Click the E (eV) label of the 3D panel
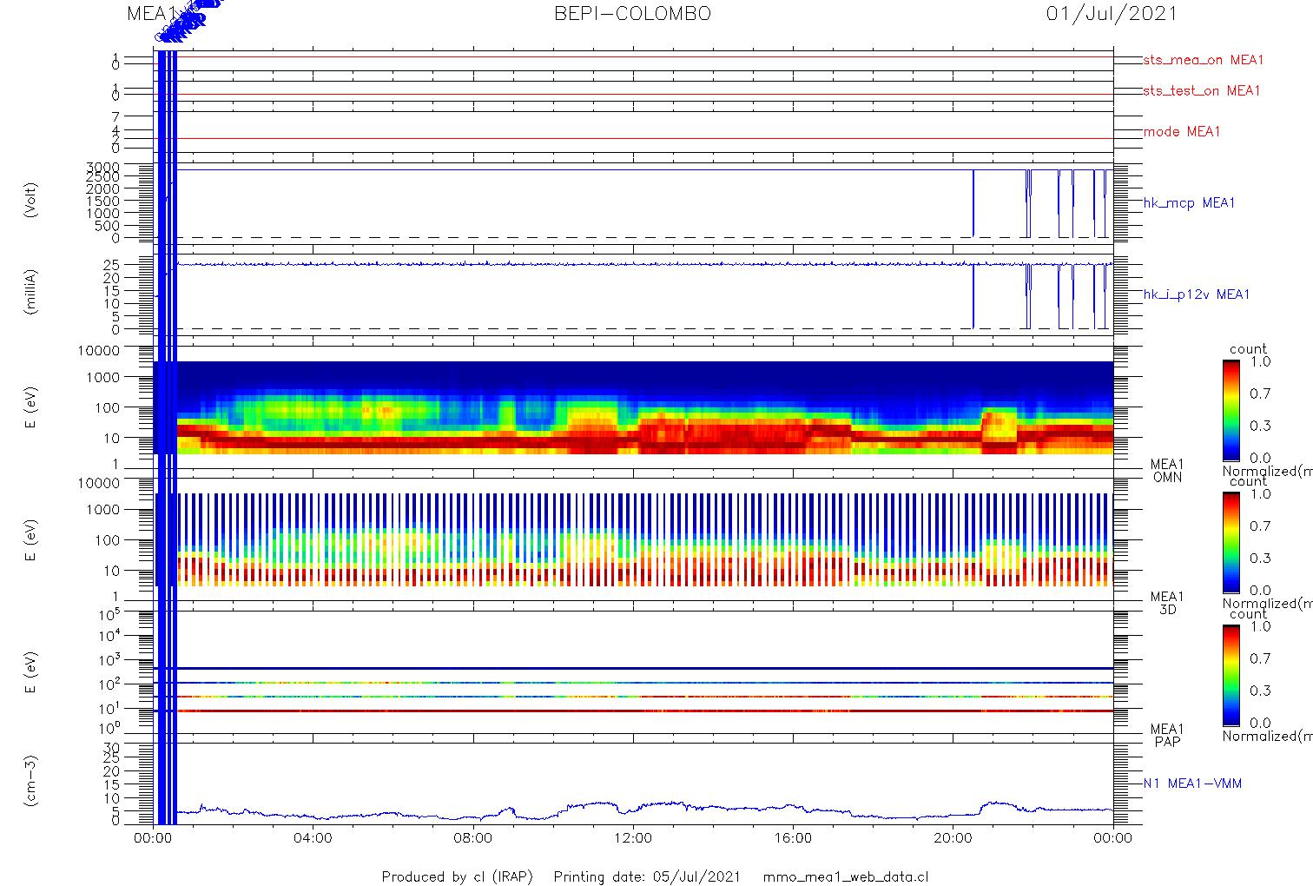The height and width of the screenshot is (886, 1313). tap(31, 539)
